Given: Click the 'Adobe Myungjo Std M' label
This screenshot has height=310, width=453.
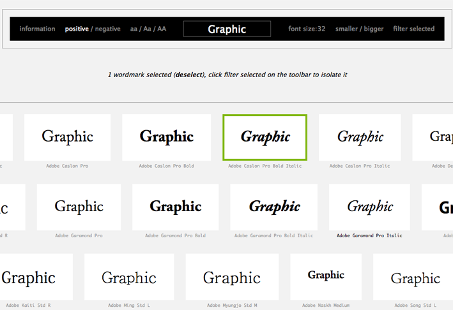Looking at the screenshot, I should 232,305.
